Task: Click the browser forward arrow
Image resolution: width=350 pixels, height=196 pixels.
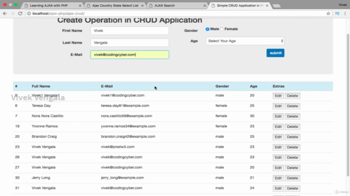Action: (x=13, y=14)
